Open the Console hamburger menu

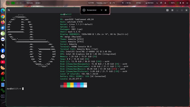172,10
